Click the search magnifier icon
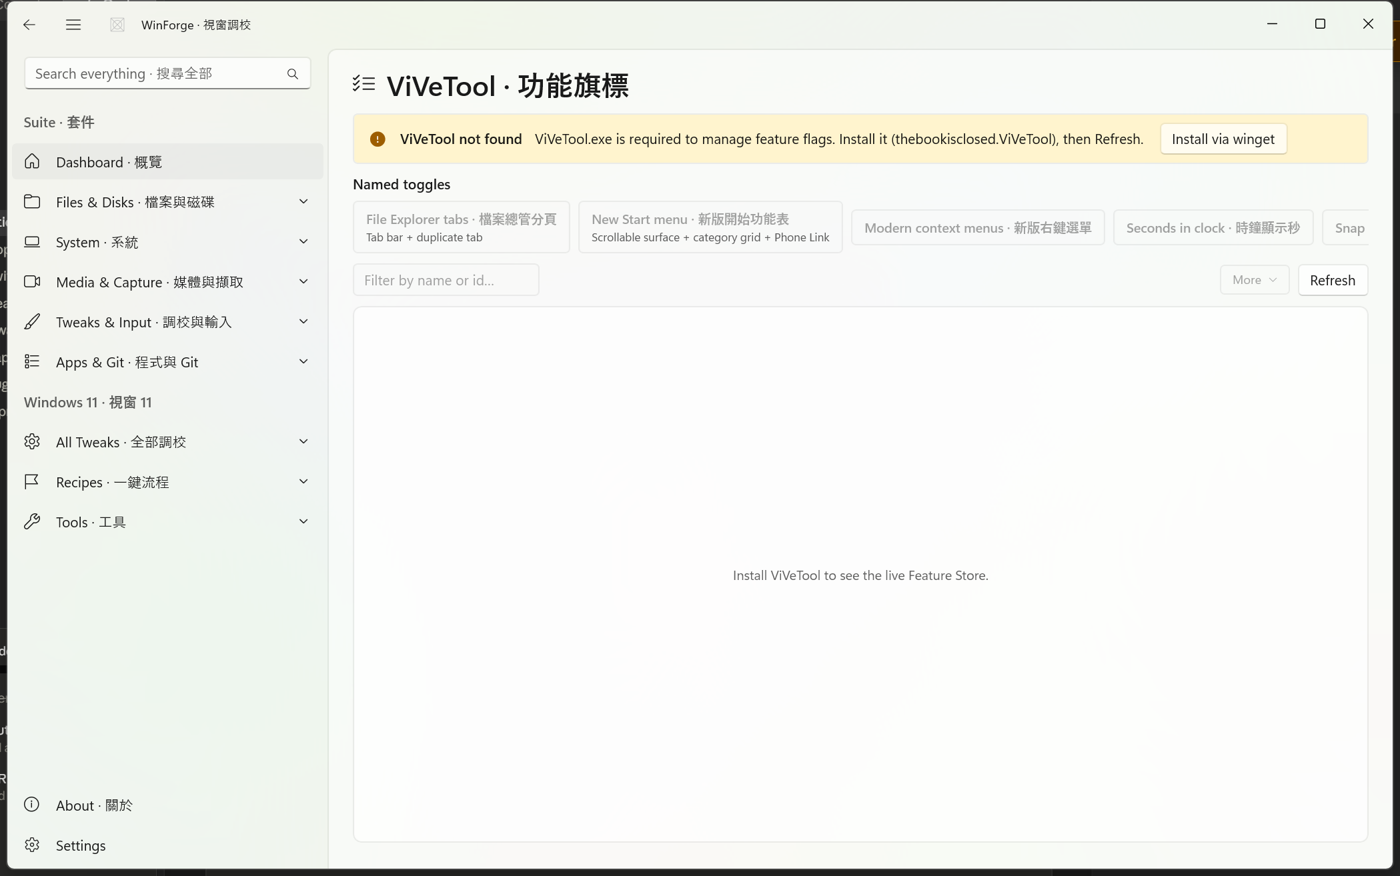 click(x=293, y=74)
